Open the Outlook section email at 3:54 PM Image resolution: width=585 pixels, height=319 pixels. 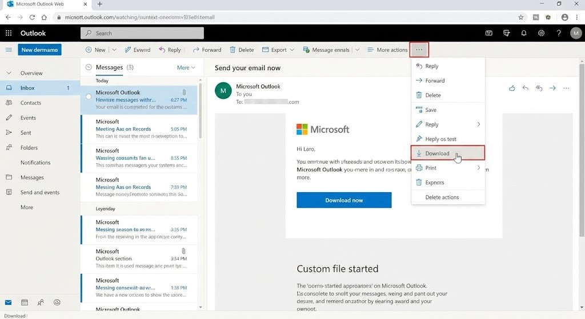(x=139, y=259)
